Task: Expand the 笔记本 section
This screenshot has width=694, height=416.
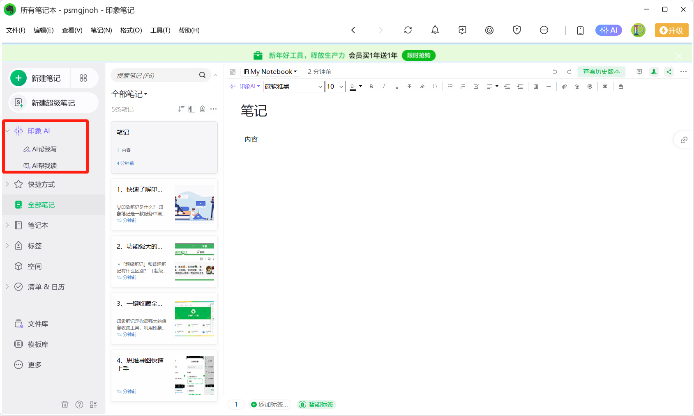Action: click(7, 225)
